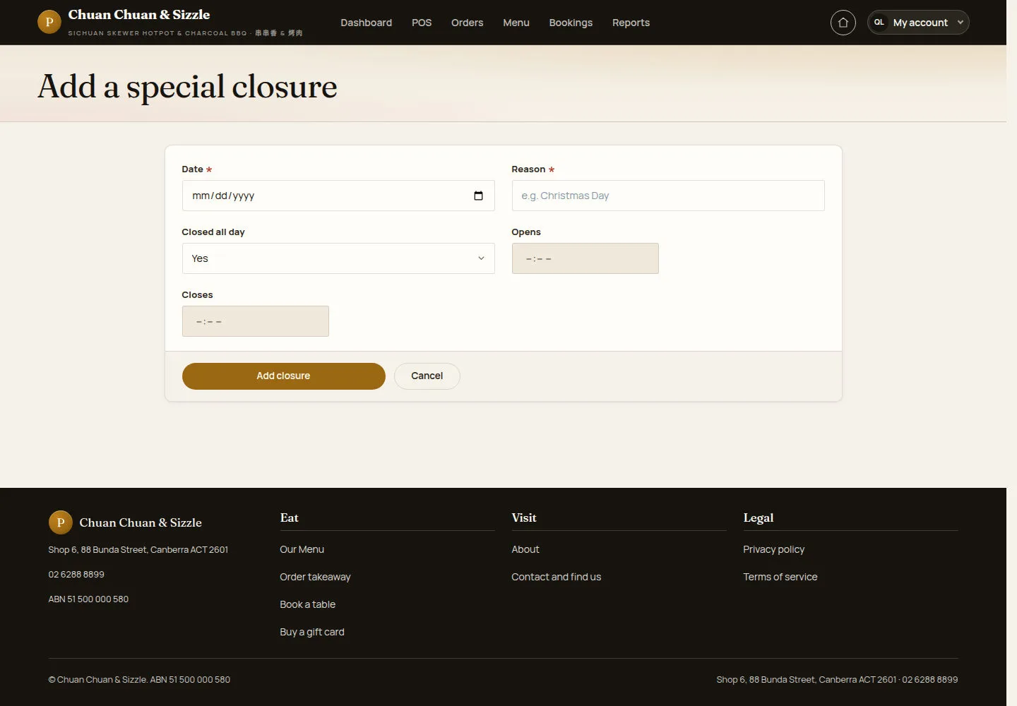The image size is (1017, 706).
Task: Open the Bookings nav item
Action: [571, 23]
